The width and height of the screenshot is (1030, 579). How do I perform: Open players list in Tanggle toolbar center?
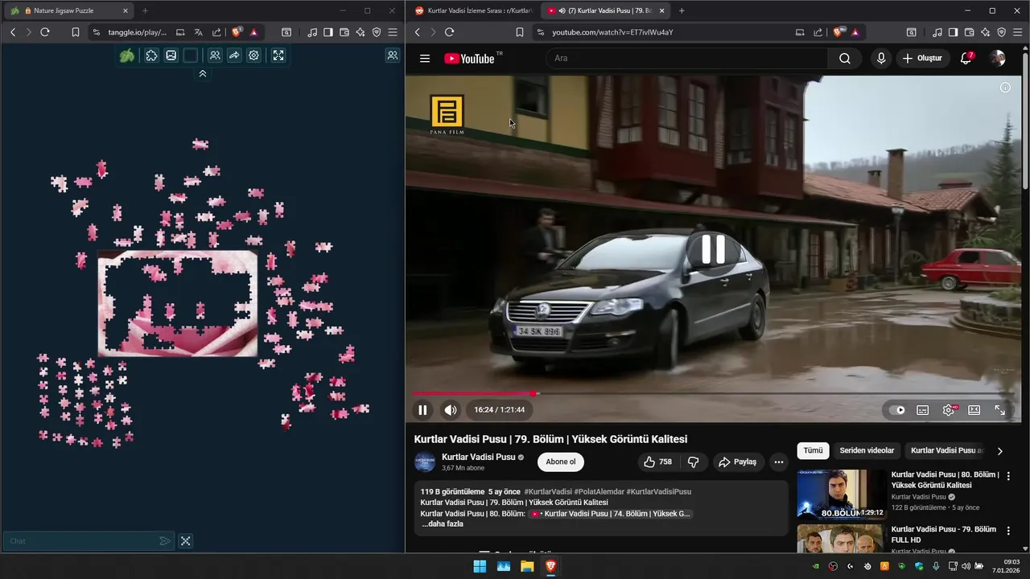(215, 55)
